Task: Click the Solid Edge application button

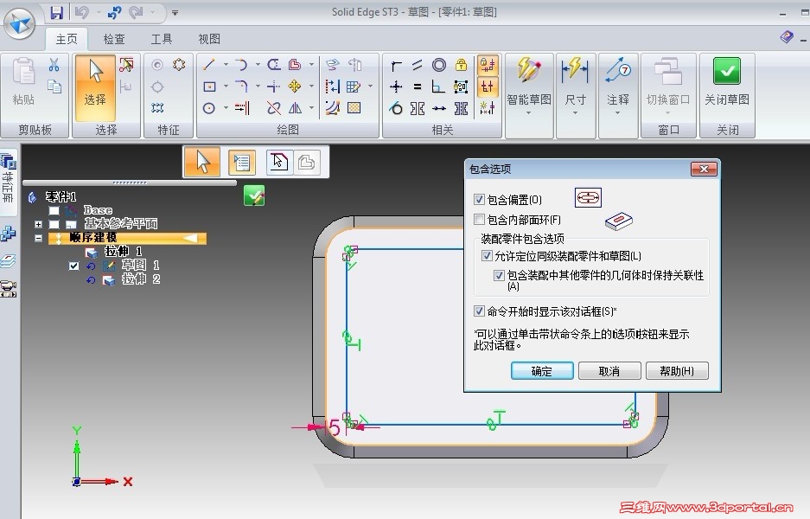Action: click(20, 23)
